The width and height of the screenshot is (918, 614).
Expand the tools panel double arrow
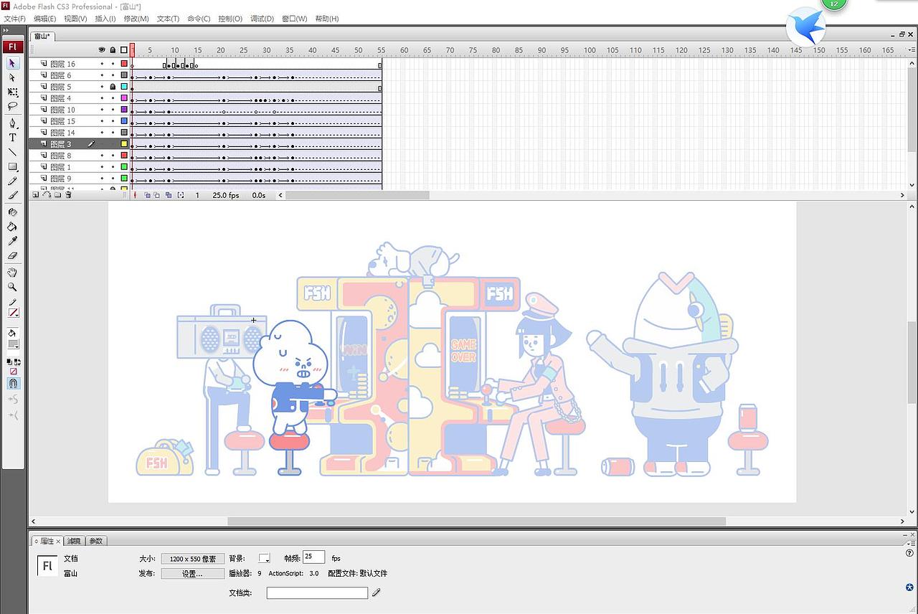[6, 30]
